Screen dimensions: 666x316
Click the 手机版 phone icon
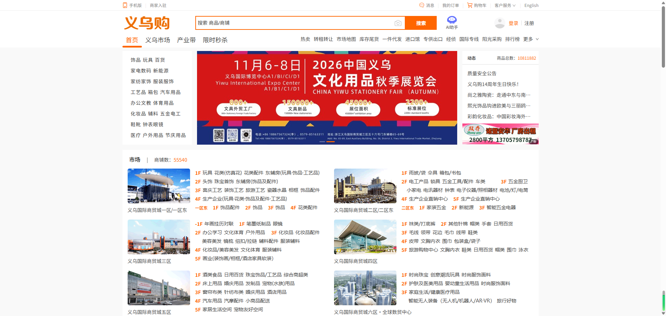(125, 5)
